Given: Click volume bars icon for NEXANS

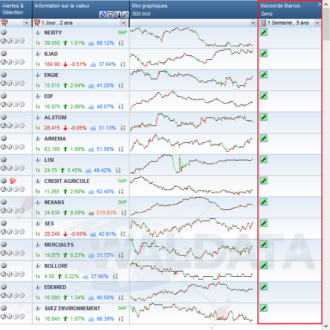Looking at the screenshot, I should point(91,213).
